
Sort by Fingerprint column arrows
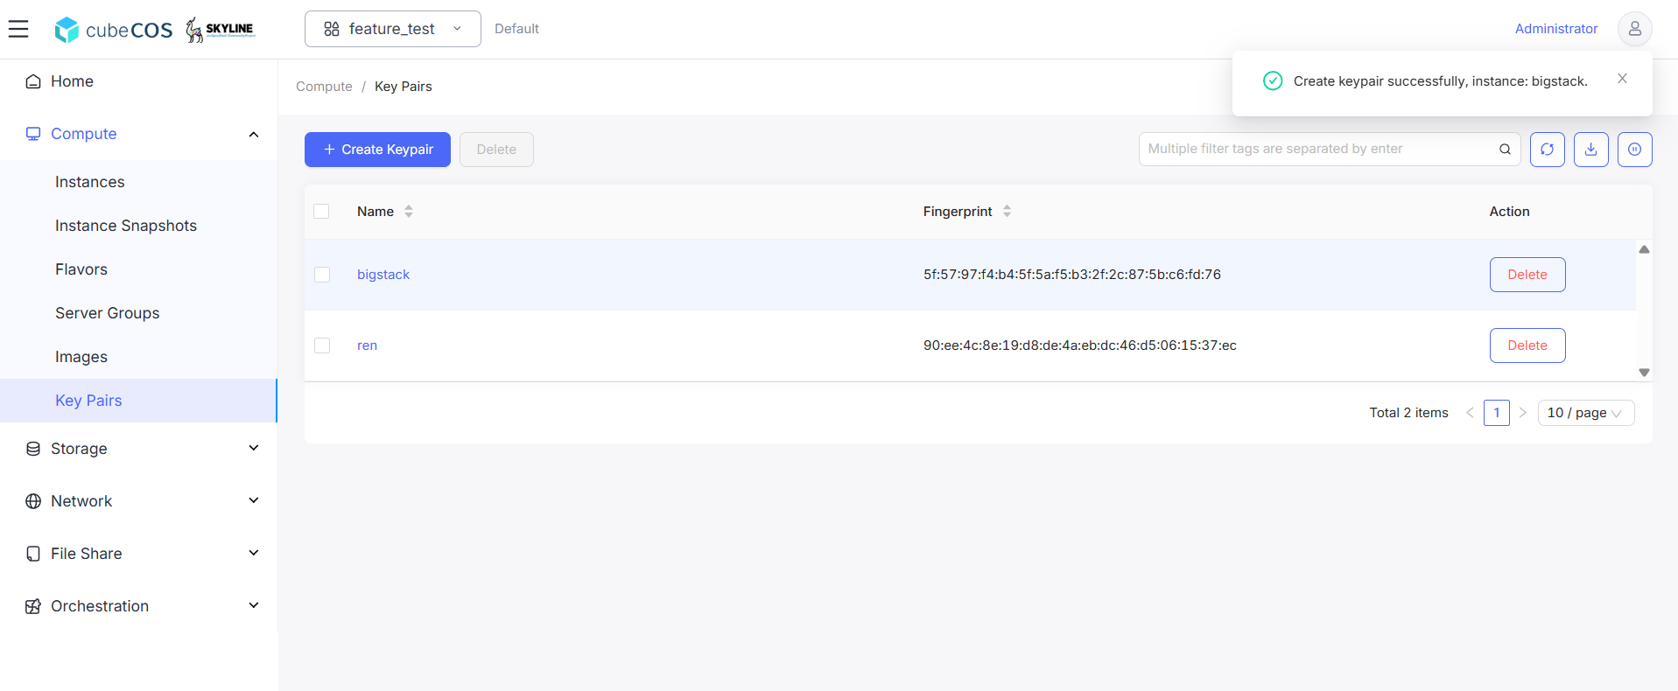[1007, 211]
